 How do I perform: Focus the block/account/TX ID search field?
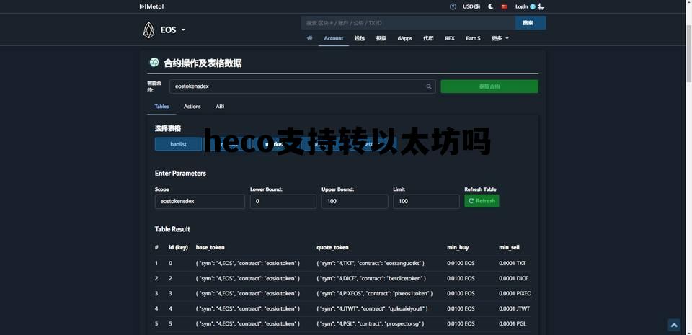tap(408, 23)
